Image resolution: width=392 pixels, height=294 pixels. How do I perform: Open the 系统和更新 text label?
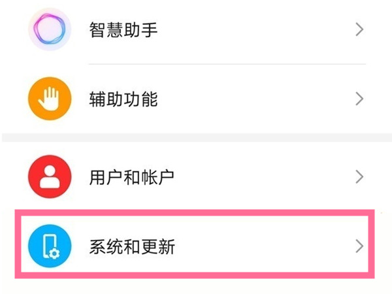point(131,247)
